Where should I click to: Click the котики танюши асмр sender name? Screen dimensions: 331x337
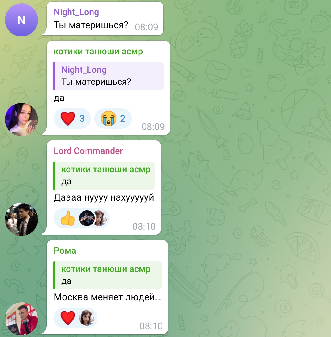(98, 52)
